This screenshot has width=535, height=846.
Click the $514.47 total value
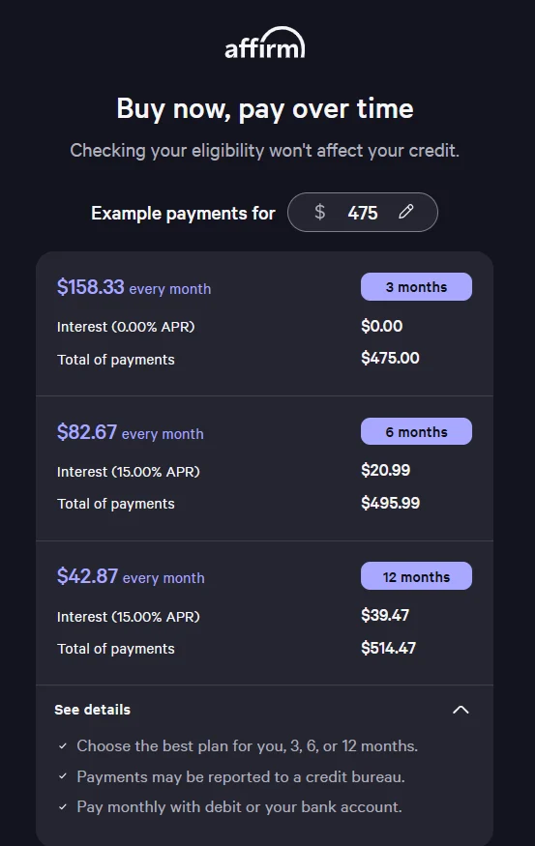pyautogui.click(x=388, y=648)
